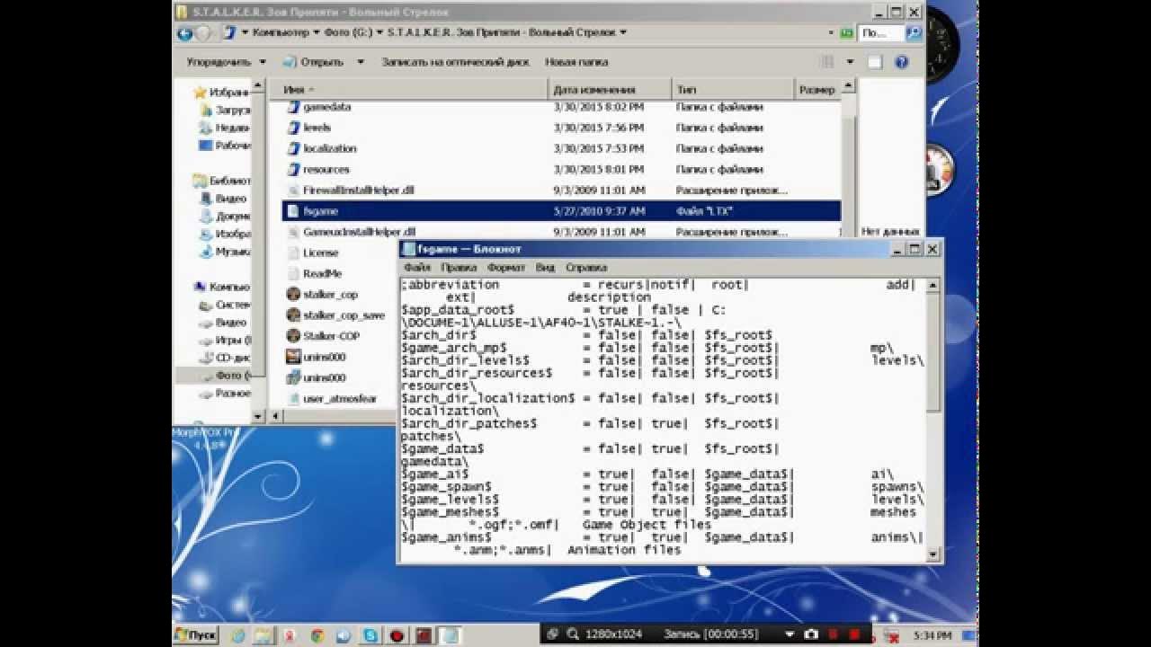Open the recorder options dropdown arrow

789,634
